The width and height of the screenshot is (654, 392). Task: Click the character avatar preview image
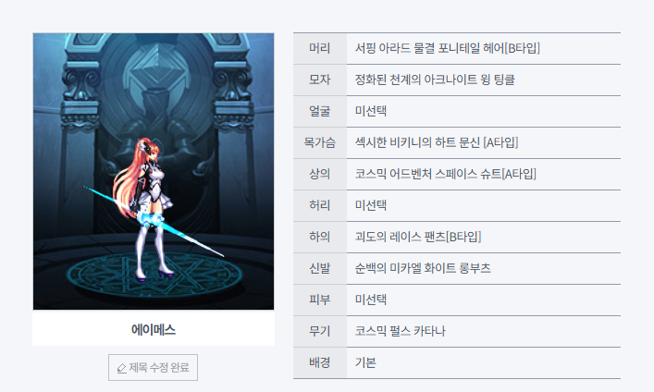point(154,171)
